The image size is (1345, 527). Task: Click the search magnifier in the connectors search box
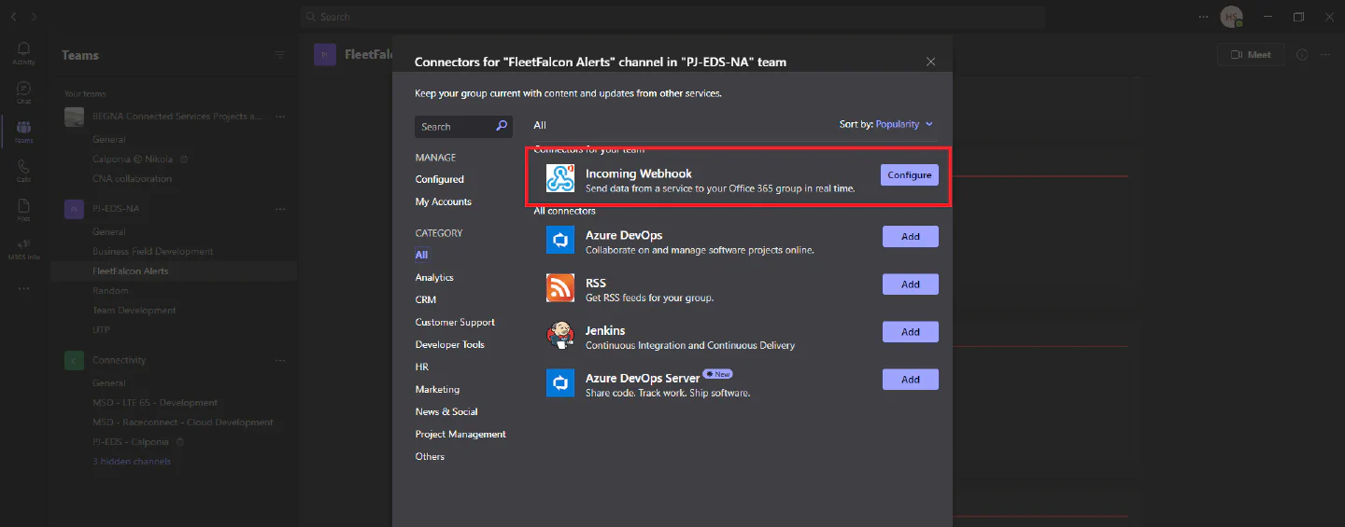[502, 126]
